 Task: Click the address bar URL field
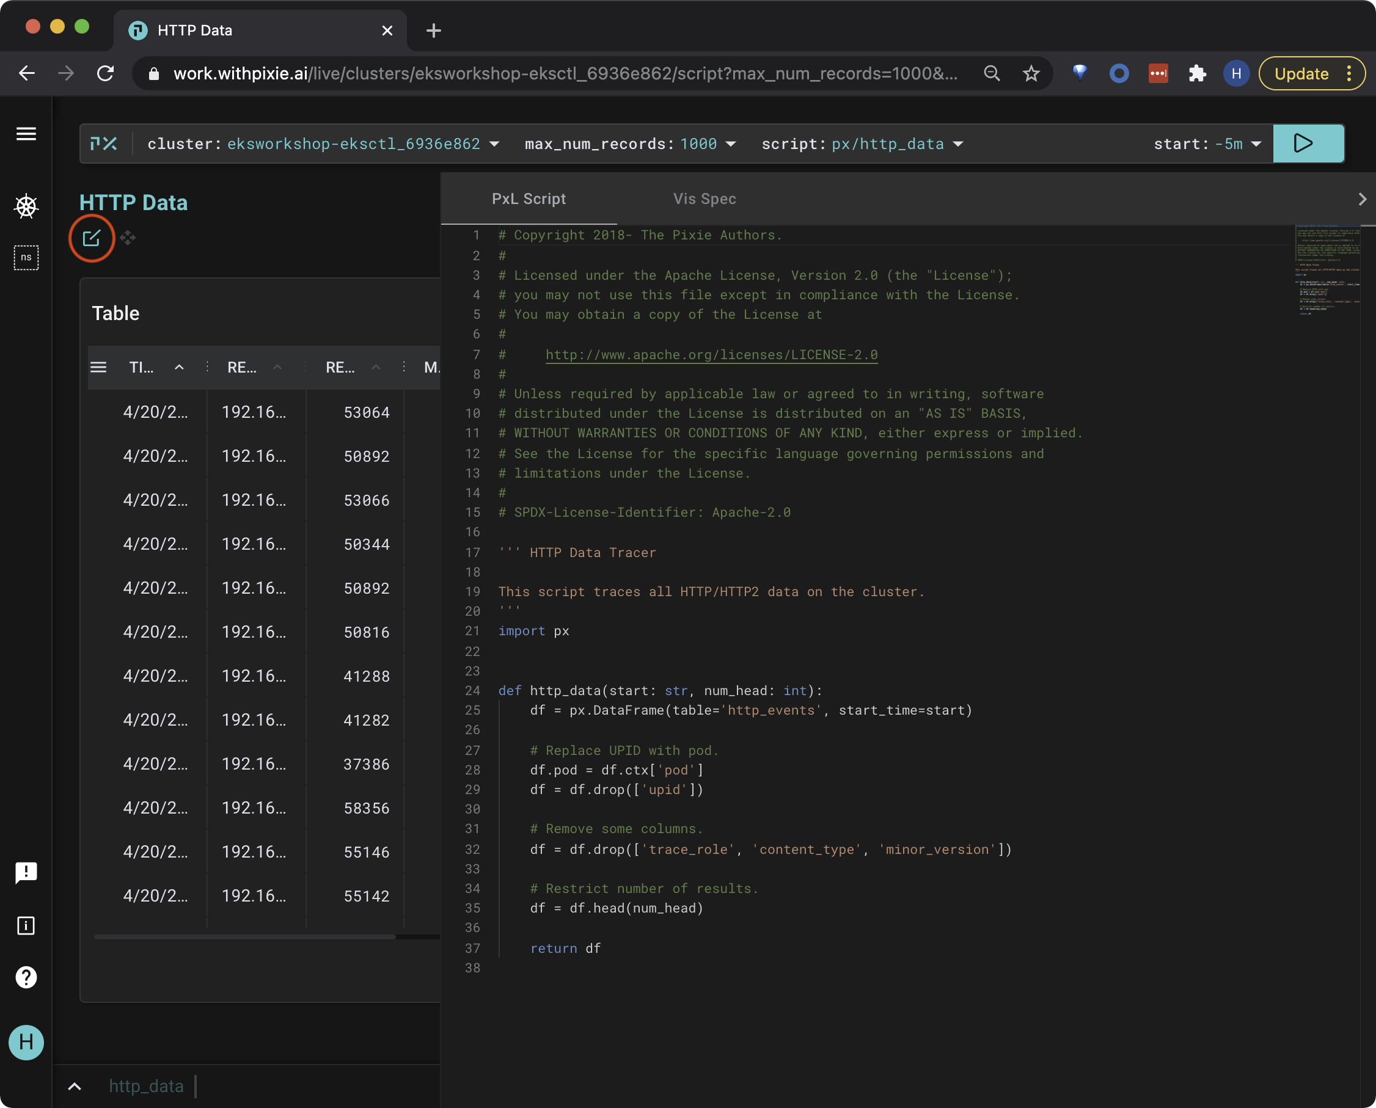click(565, 73)
